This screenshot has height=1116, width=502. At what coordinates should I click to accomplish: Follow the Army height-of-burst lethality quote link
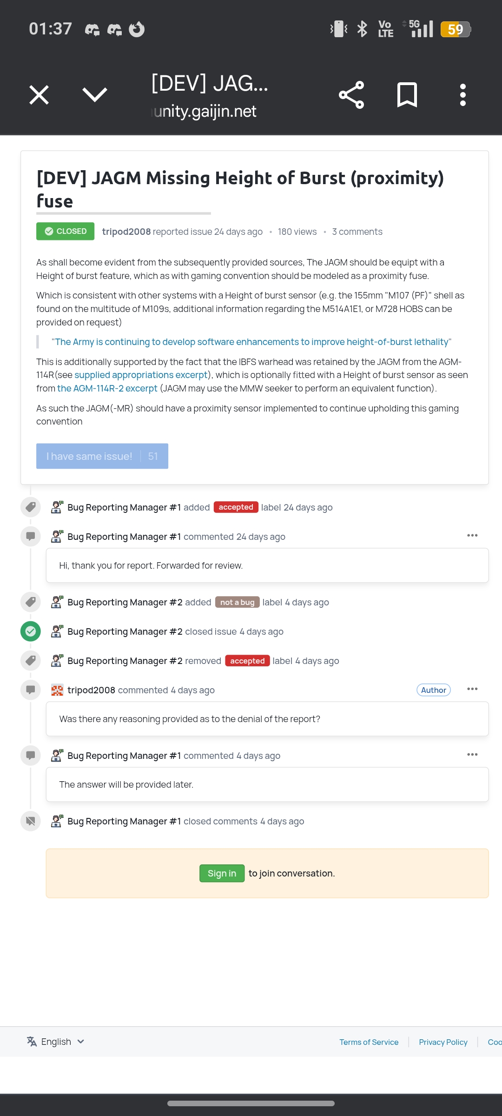point(251,342)
